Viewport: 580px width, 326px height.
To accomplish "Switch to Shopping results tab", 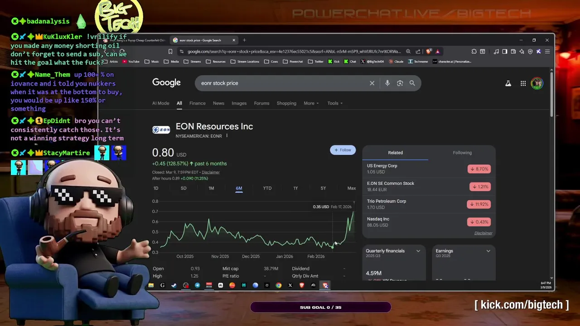I will pyautogui.click(x=286, y=103).
